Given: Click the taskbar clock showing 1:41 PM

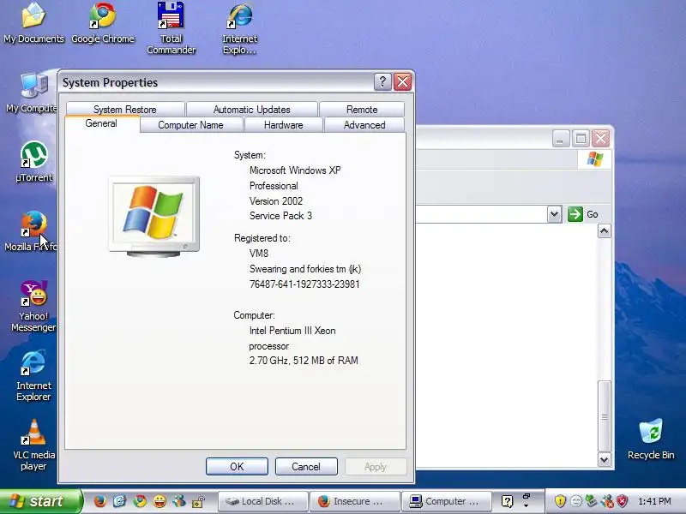Looking at the screenshot, I should 654,501.
